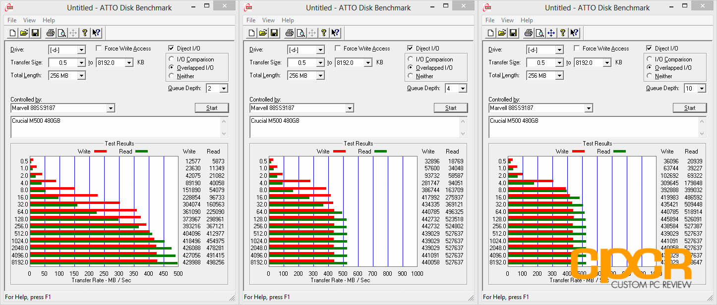Open Help menu in right window
This screenshot has height=305, width=717.
pos(527,20)
